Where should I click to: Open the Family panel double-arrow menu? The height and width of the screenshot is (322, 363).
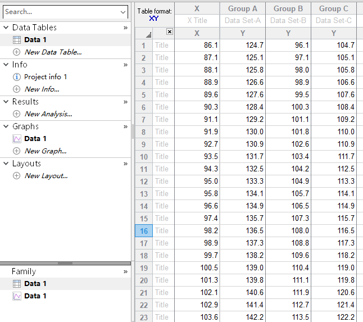tap(125, 271)
